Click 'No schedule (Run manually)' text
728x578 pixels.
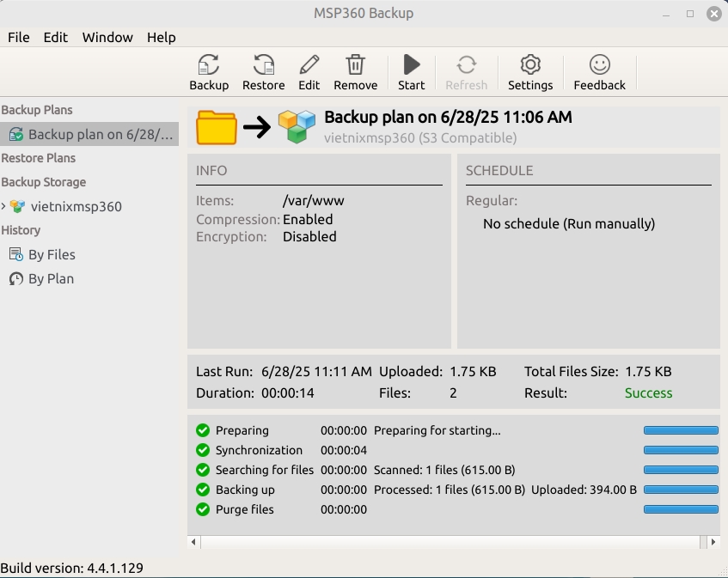click(x=569, y=223)
